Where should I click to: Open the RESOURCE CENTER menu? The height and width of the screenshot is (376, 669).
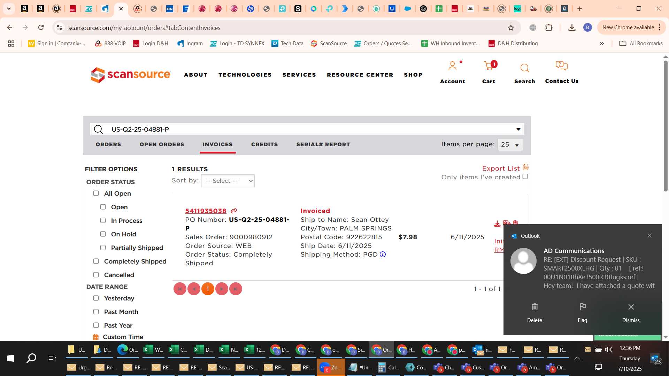[360, 75]
